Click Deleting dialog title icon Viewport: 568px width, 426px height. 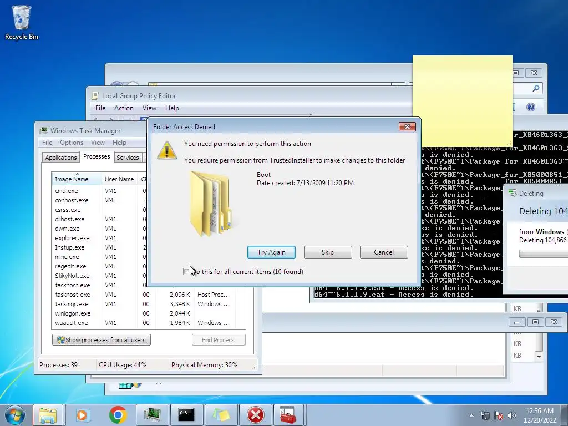512,194
